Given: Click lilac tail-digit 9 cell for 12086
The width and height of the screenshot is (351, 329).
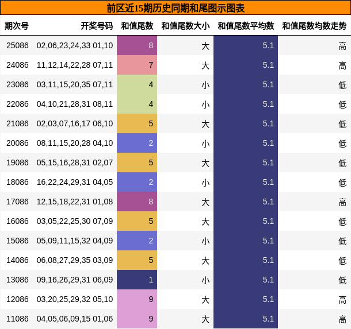Looking at the screenshot, I should pos(137,299).
